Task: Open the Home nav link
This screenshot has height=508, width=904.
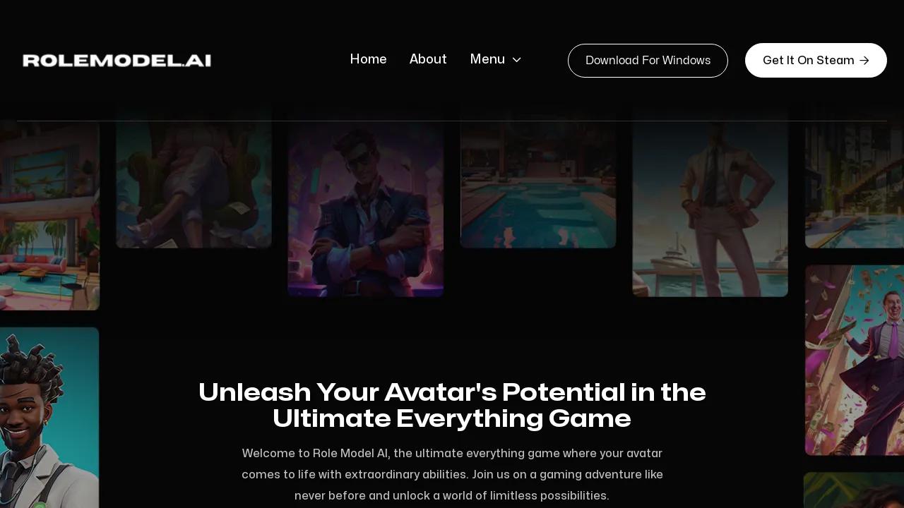Action: pos(369,59)
